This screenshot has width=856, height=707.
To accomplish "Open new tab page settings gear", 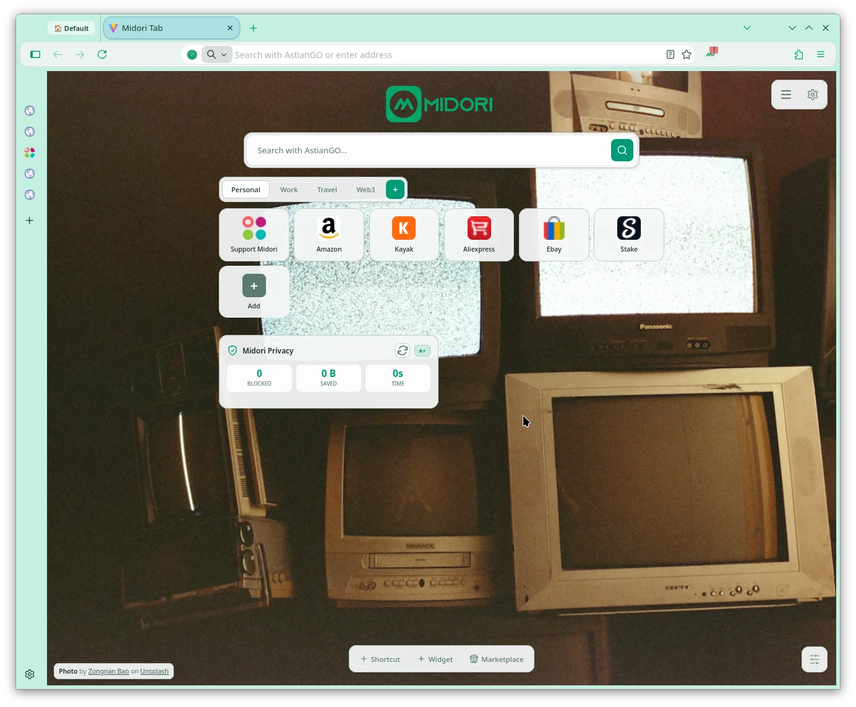I will pos(813,95).
